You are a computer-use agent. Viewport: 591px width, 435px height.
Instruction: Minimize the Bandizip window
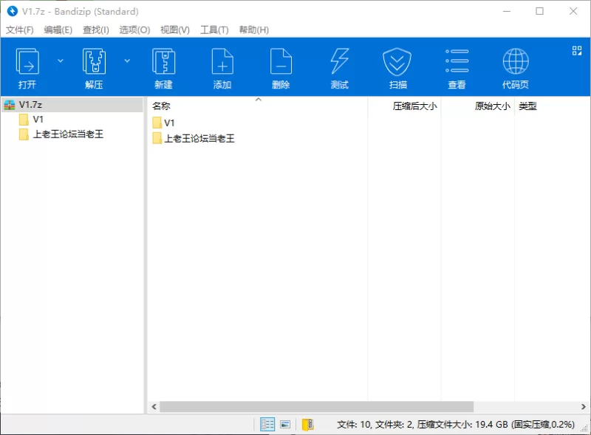coord(507,11)
